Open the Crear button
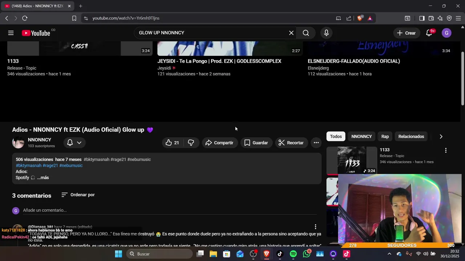This screenshot has width=465, height=261. coord(407,33)
